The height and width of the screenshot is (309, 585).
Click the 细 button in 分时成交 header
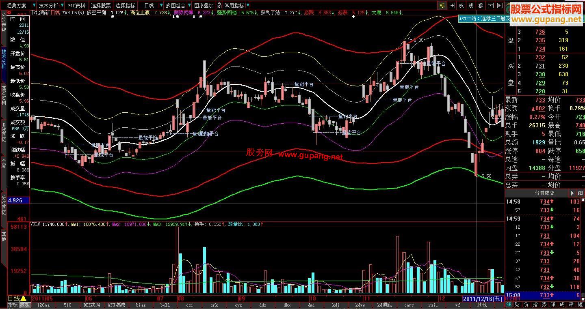[580, 193]
